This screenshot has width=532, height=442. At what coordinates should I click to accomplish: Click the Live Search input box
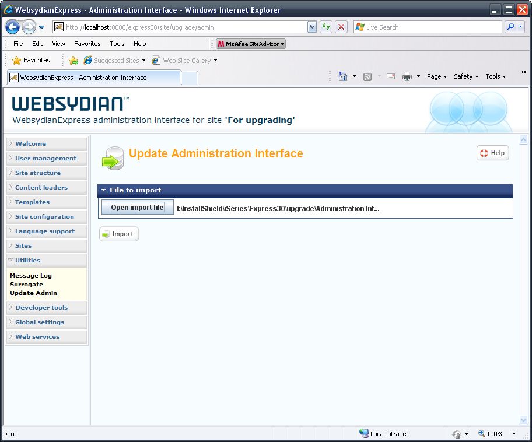pyautogui.click(x=428, y=27)
